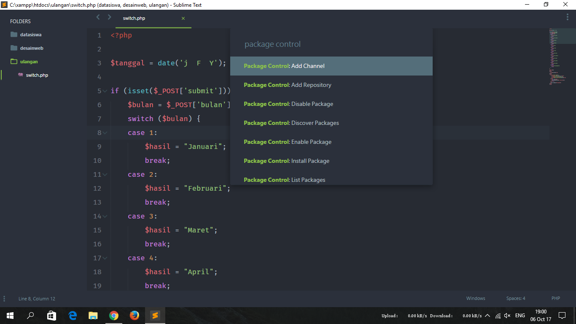Open Windows search from the taskbar
The image size is (576, 324).
point(30,315)
